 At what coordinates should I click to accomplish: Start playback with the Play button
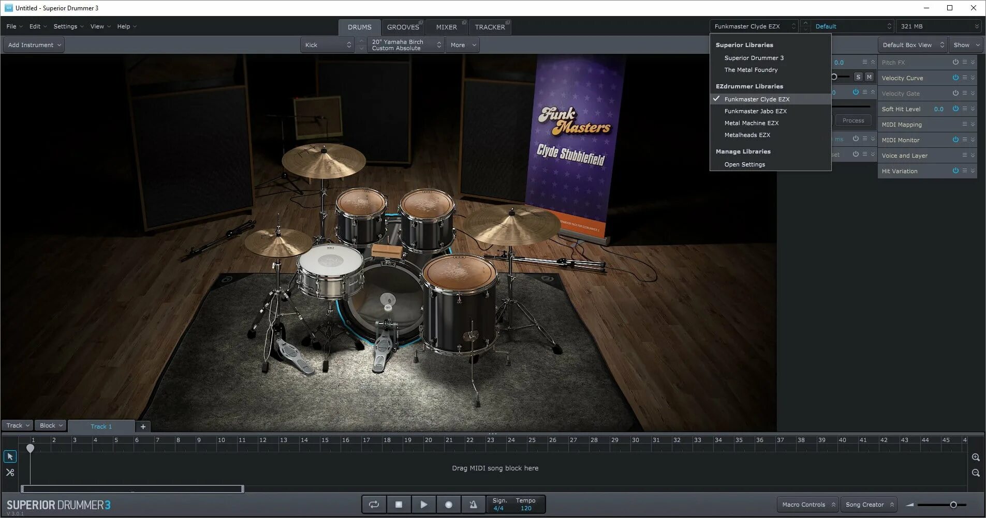click(423, 505)
